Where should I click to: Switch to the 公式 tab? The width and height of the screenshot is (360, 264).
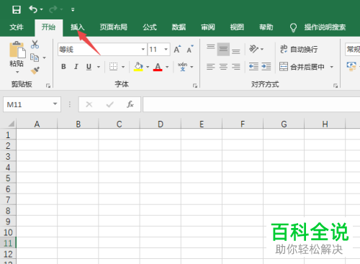click(150, 27)
